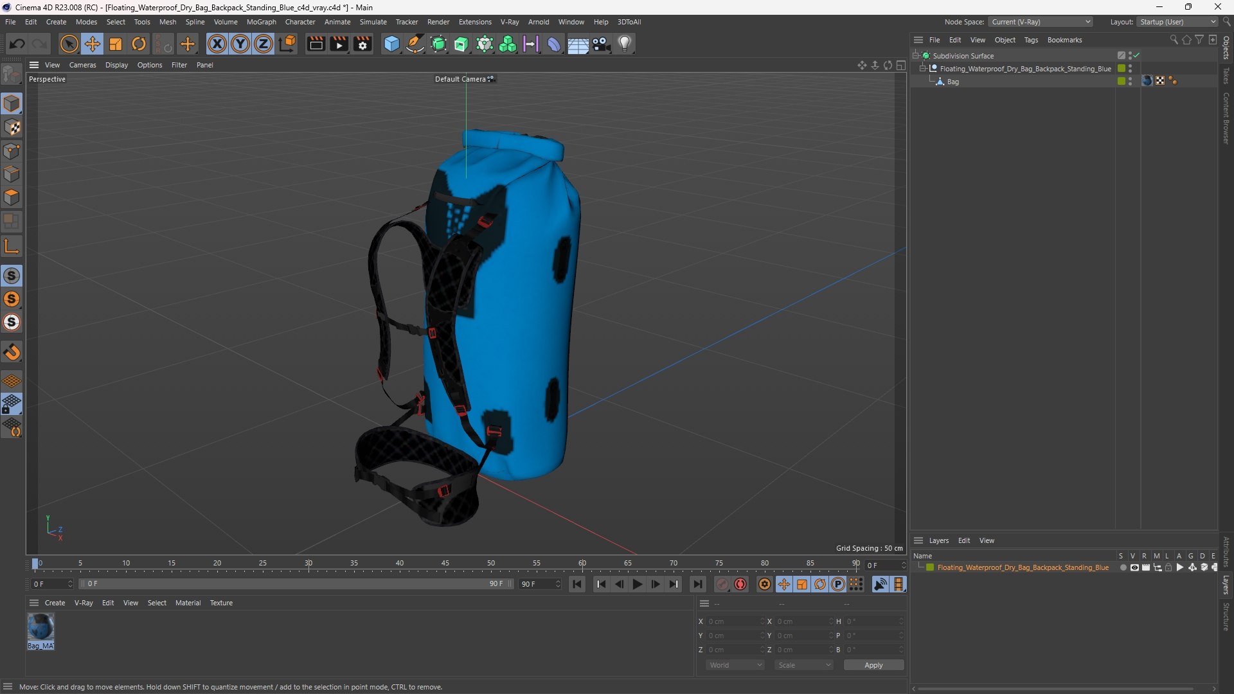Open the Material manager Create menu
The image size is (1234, 694).
pos(55,603)
